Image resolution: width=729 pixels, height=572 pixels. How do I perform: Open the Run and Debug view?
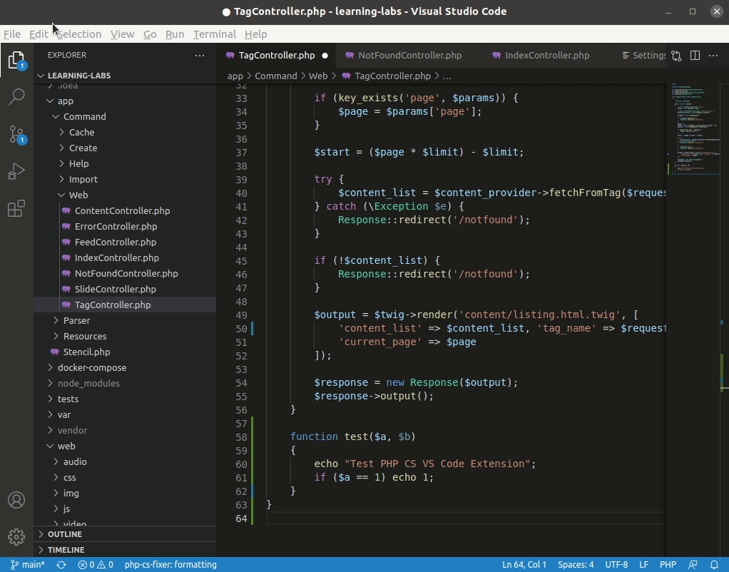click(16, 171)
